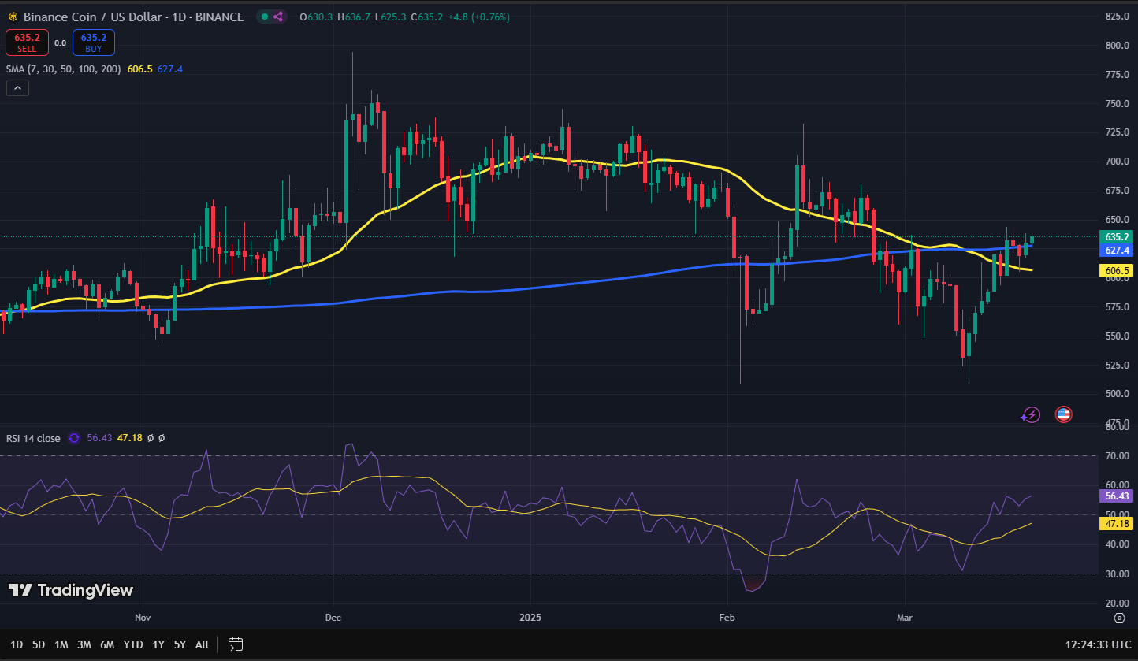Screen dimensions: 1138x661
Task: Click the blue BUY 635.2 button
Action: tap(94, 43)
